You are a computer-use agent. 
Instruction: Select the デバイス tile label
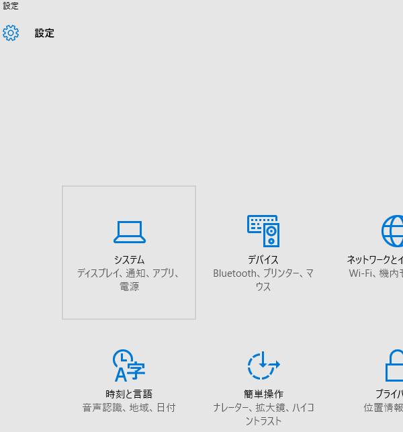tap(263, 260)
